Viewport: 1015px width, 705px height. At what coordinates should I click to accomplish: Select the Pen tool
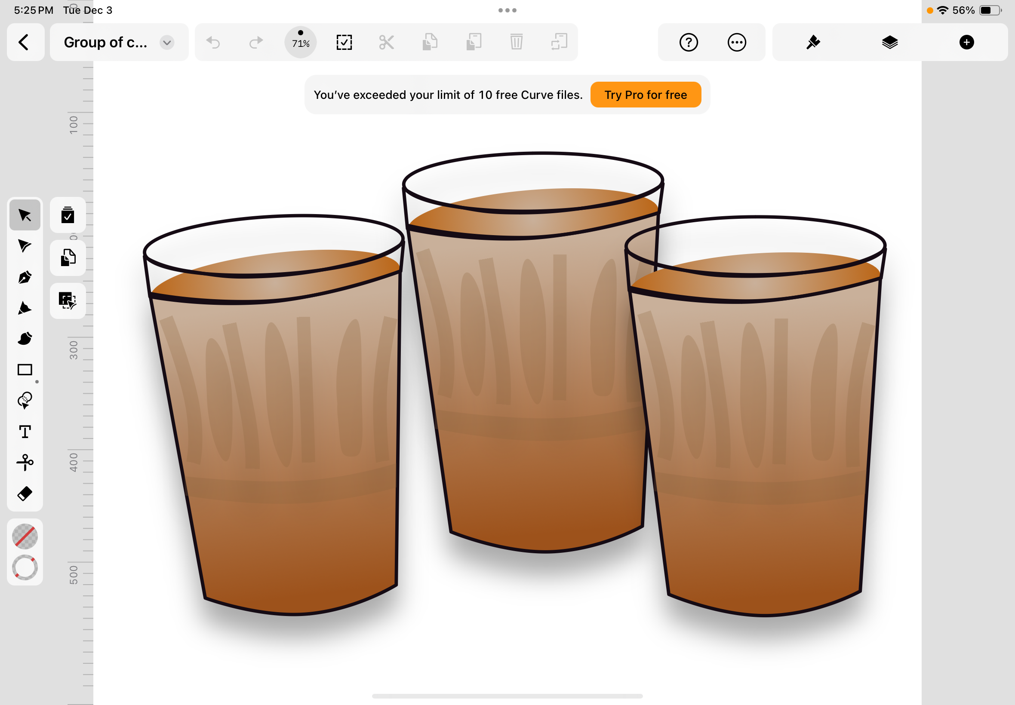pyautogui.click(x=25, y=277)
